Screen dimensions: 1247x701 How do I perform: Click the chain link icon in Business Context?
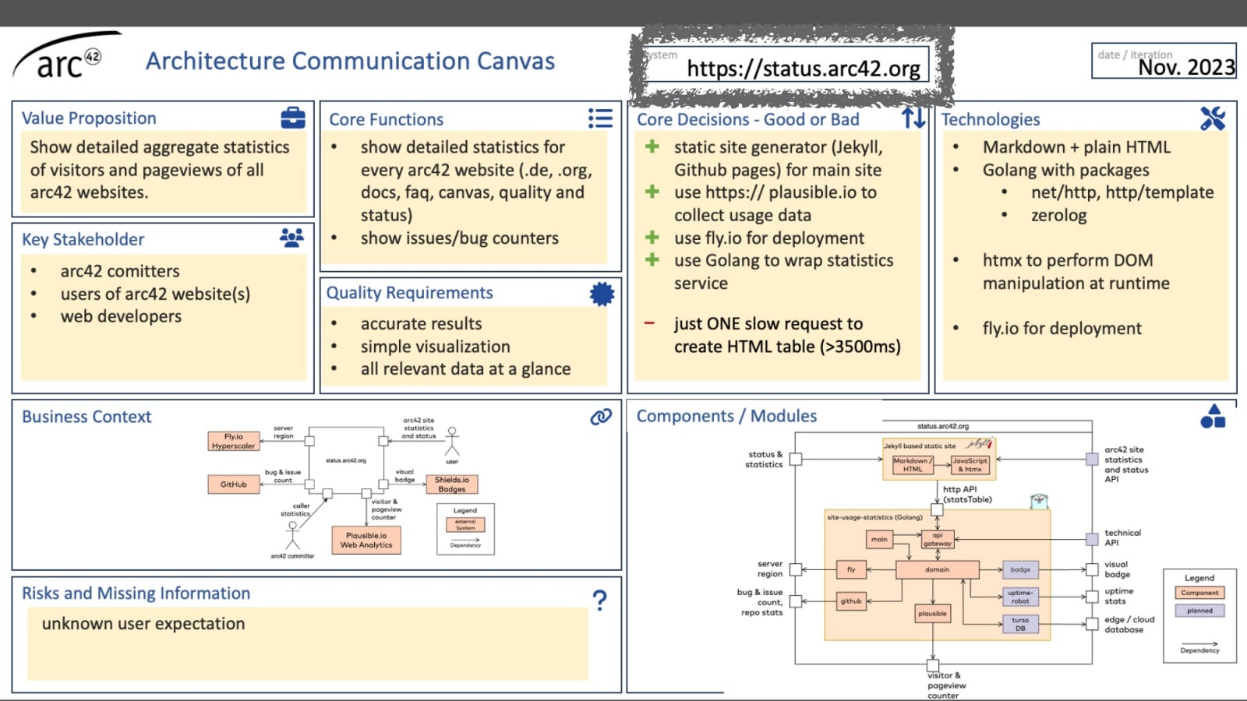601,417
